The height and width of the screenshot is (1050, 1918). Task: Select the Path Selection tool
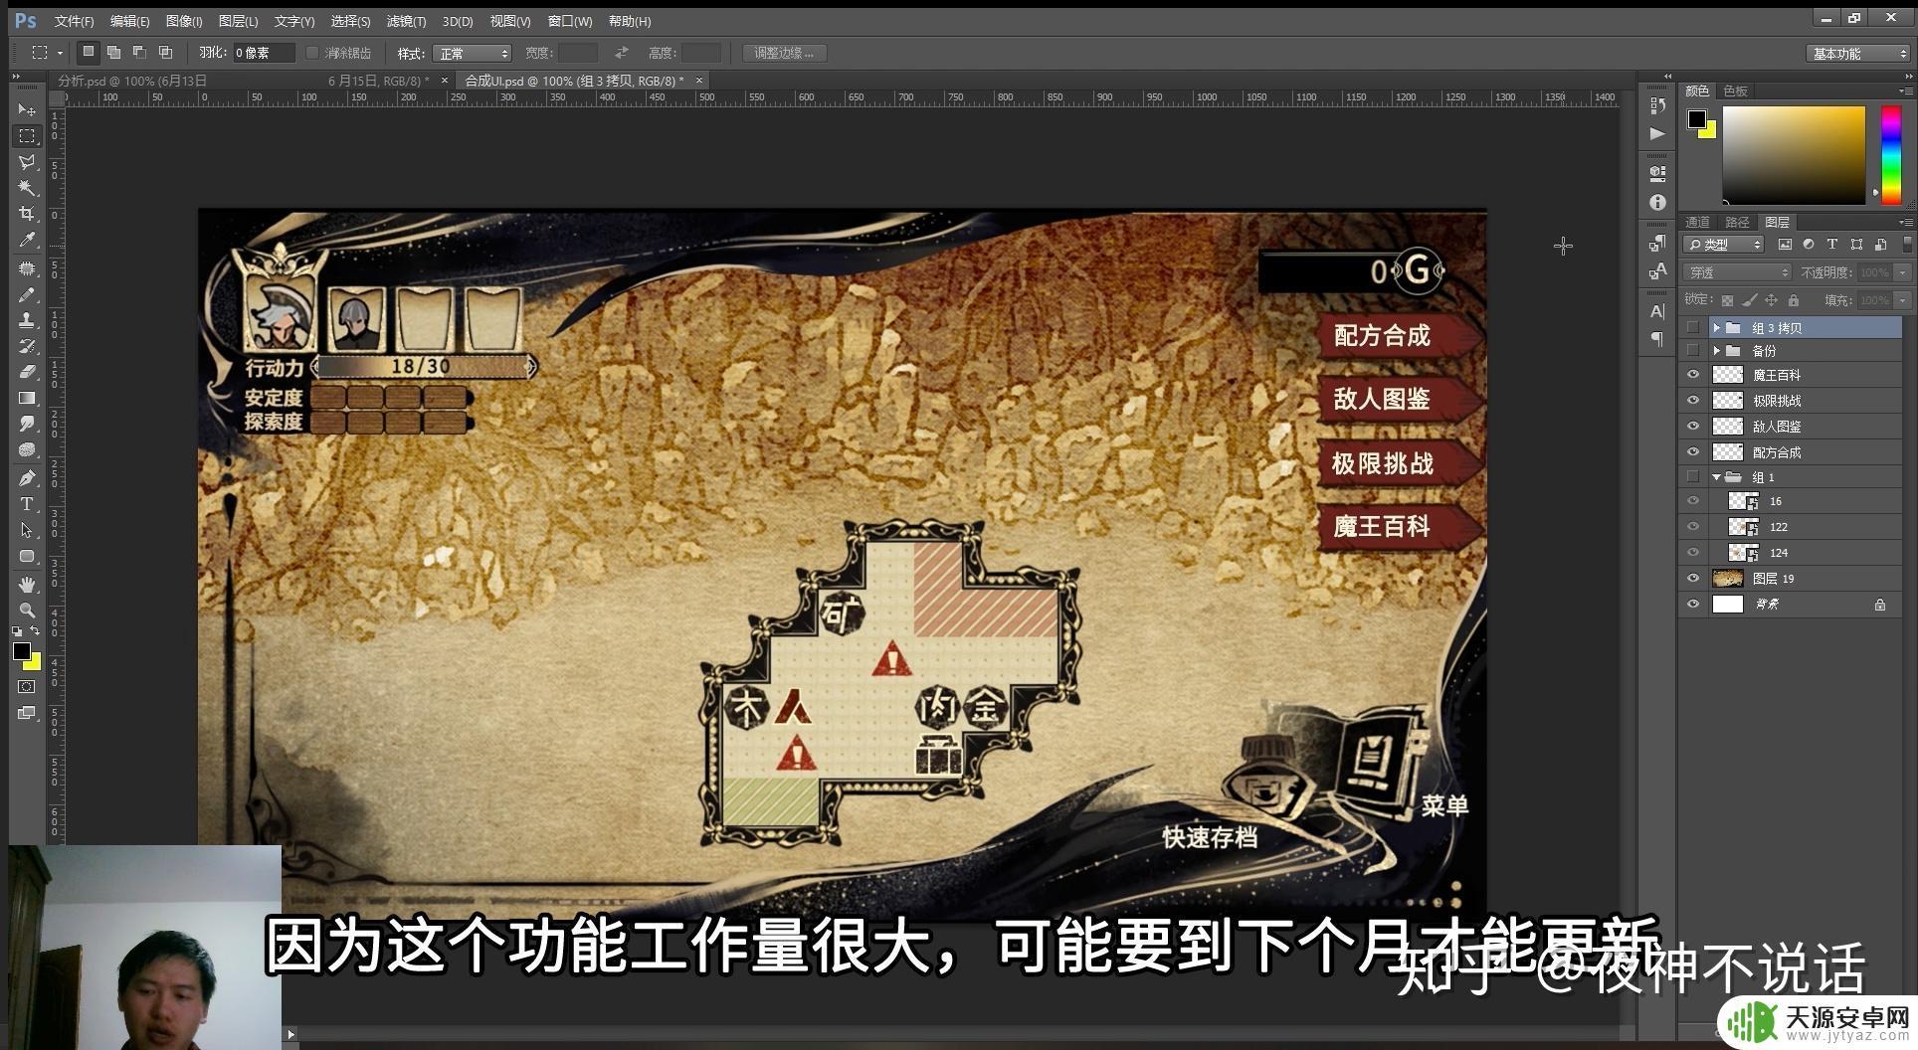coord(27,530)
